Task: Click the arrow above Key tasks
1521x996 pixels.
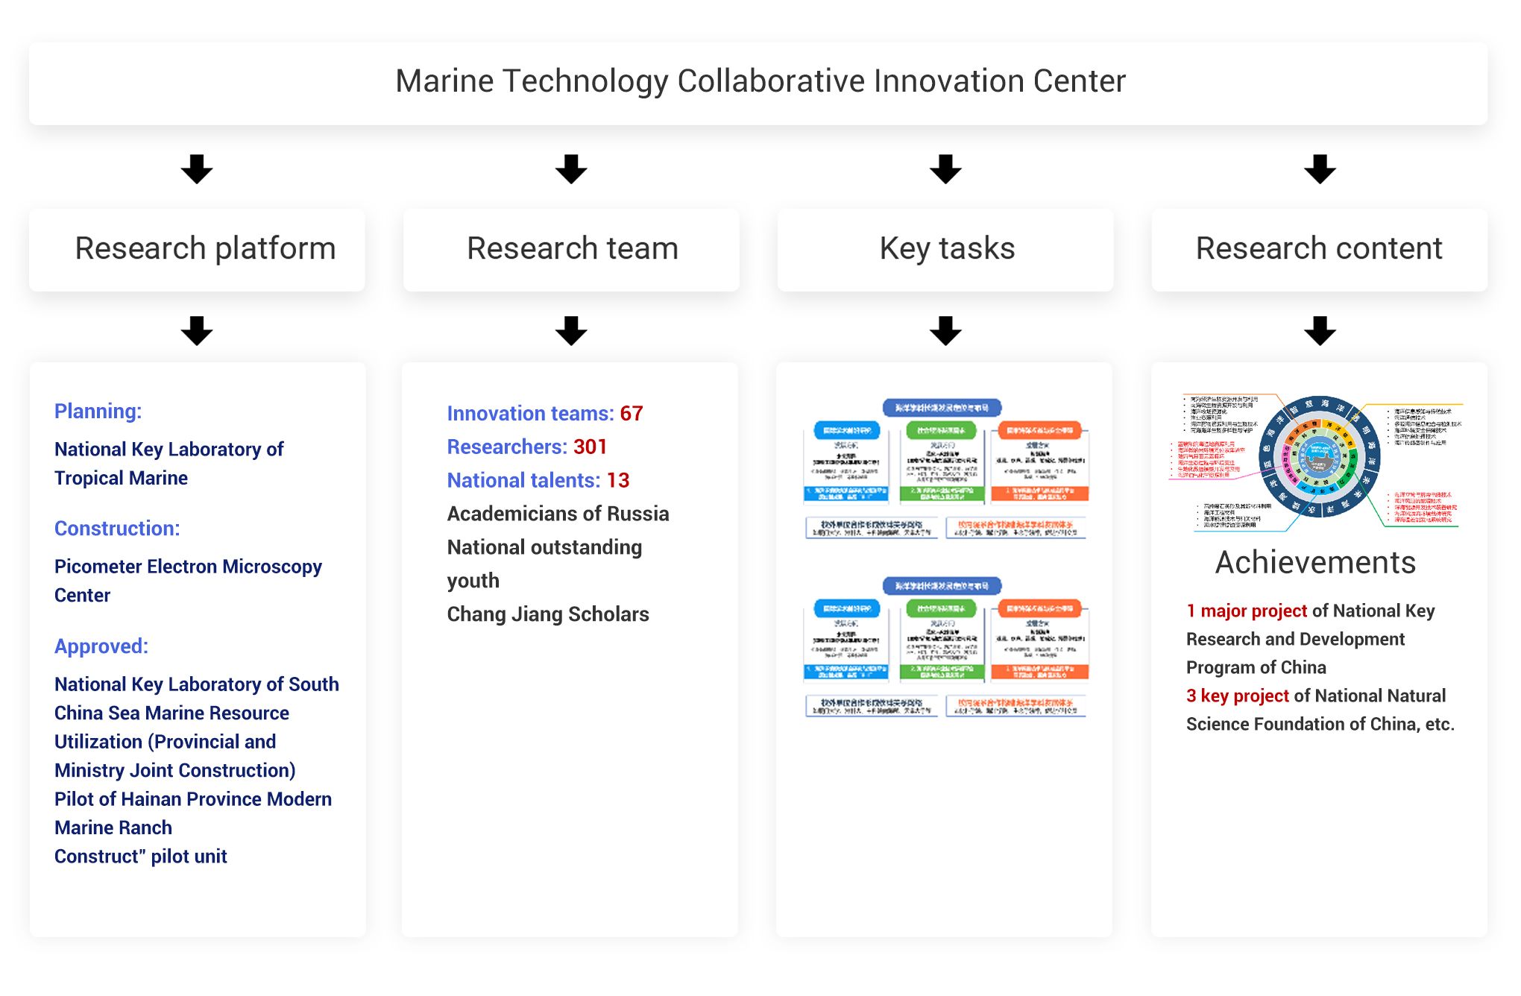Action: [945, 169]
